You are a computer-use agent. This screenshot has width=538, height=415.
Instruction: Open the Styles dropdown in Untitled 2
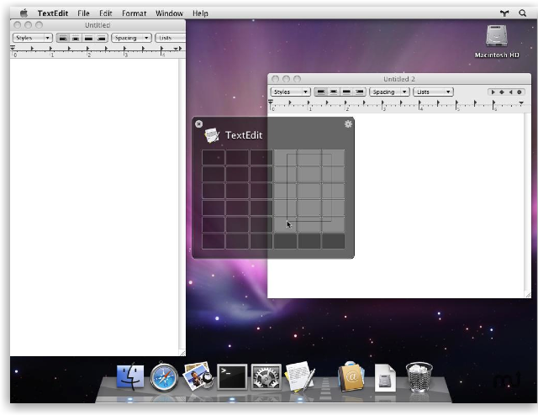(290, 92)
